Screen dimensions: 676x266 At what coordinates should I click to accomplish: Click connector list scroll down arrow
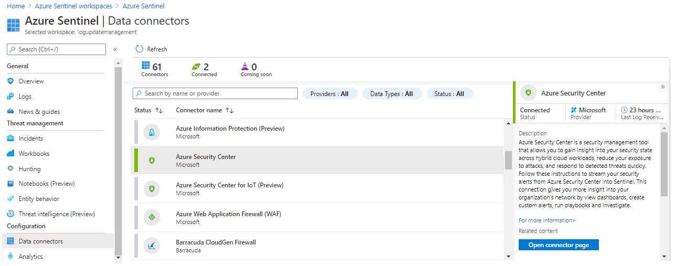point(508,256)
